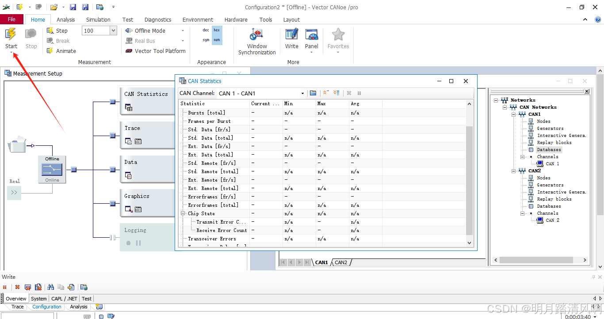Click the Step measurement icon
Image resolution: width=604 pixels, height=319 pixels.
50,30
